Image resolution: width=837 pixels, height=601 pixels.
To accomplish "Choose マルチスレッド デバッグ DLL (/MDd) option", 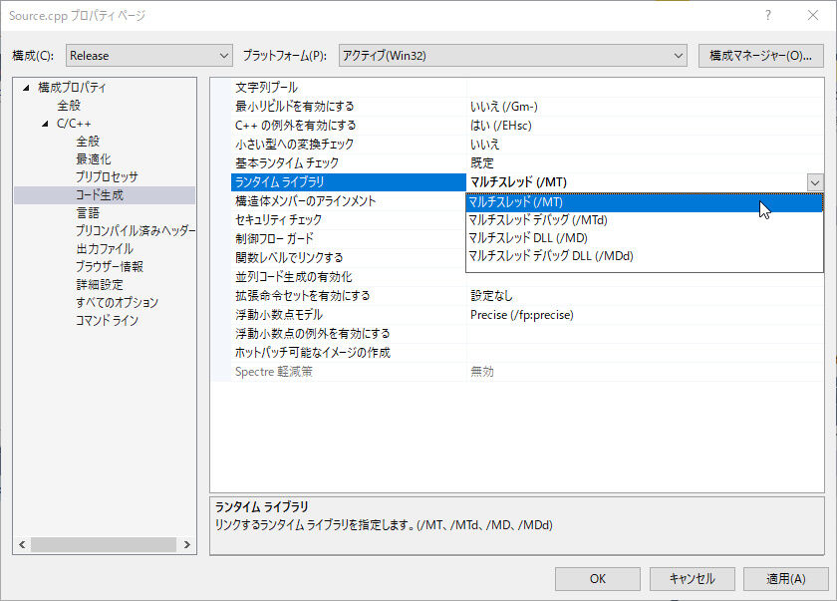I will [645, 256].
